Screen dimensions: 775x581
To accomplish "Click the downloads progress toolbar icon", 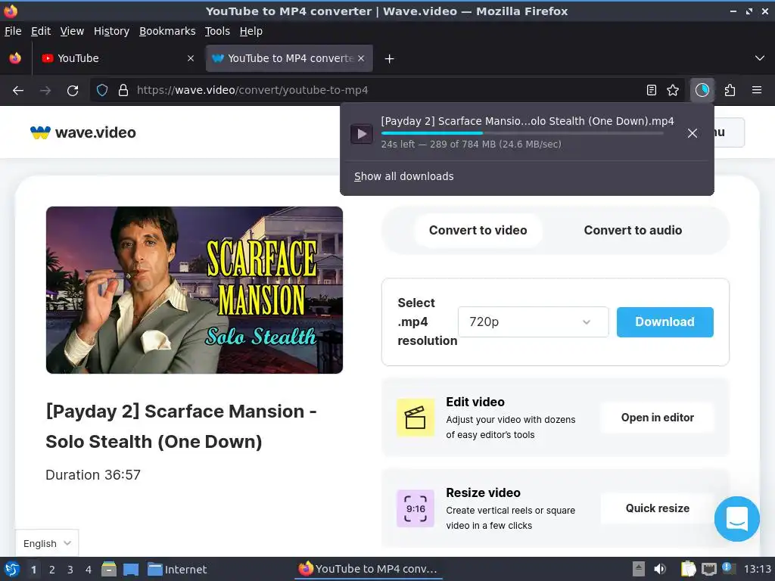I will tap(702, 90).
